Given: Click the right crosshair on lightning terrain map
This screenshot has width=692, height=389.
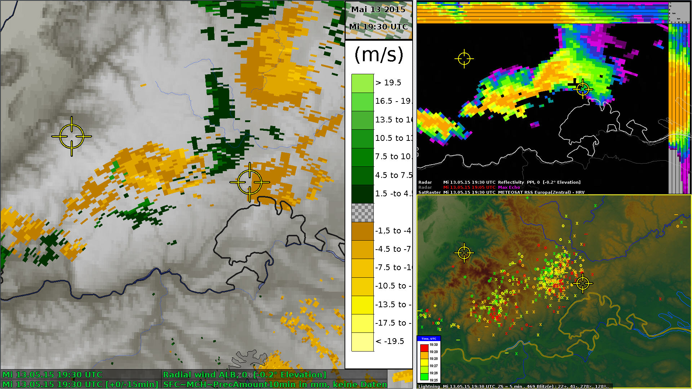Looking at the screenshot, I should pyautogui.click(x=583, y=283).
